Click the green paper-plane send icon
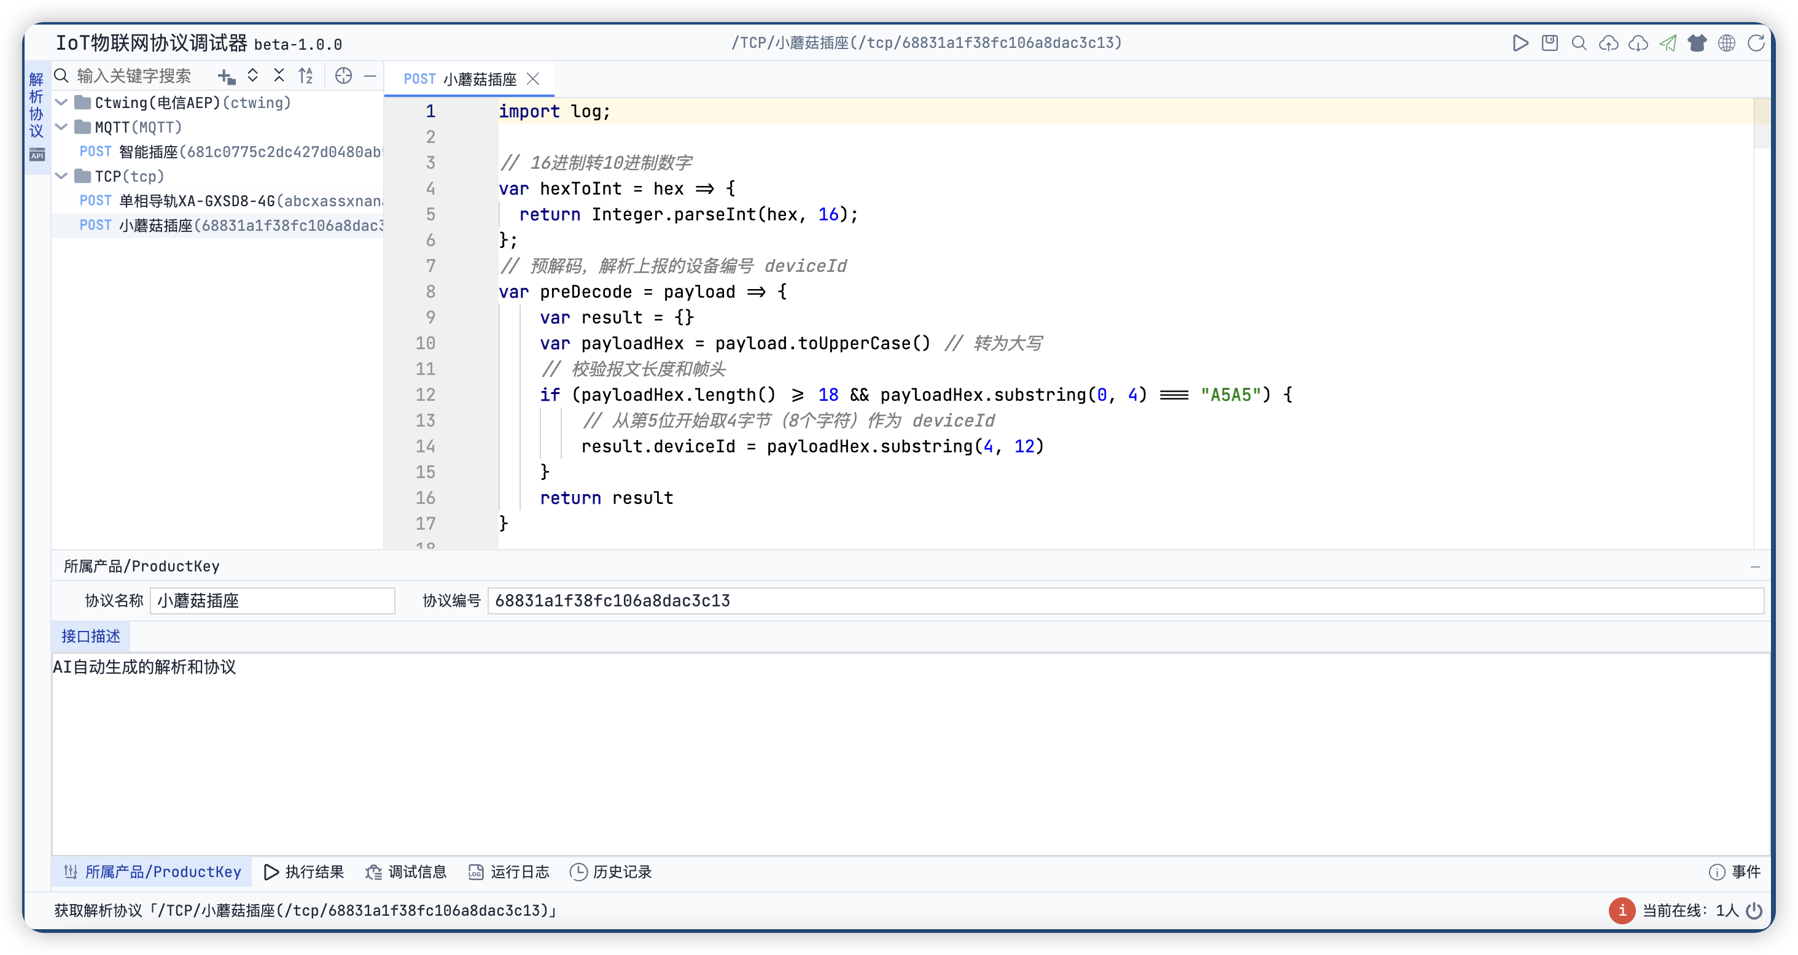 (1667, 43)
